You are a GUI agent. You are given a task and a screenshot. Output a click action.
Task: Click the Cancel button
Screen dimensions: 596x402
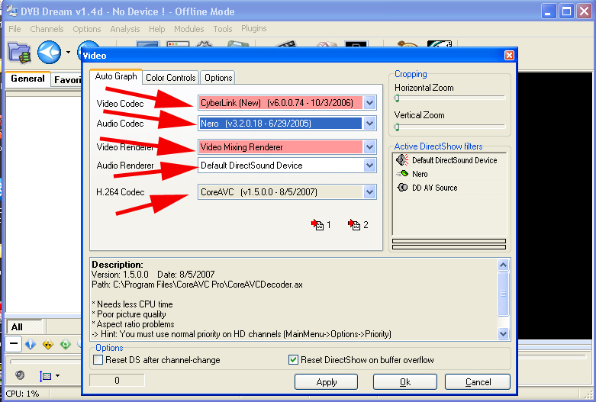(x=478, y=382)
